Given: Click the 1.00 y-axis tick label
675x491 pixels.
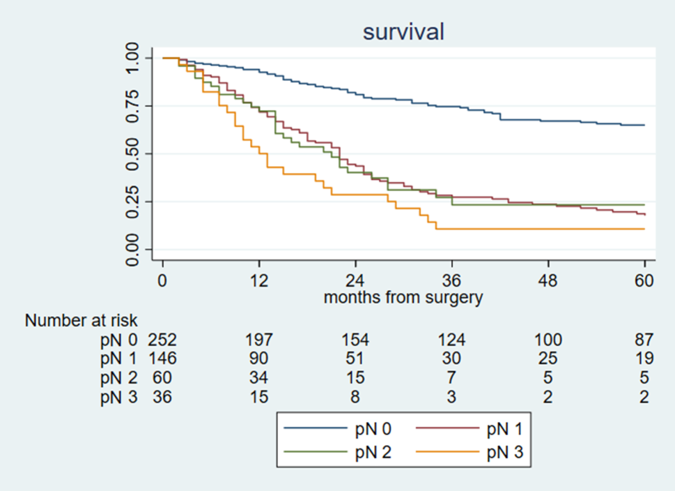Looking at the screenshot, I should click(x=134, y=58).
